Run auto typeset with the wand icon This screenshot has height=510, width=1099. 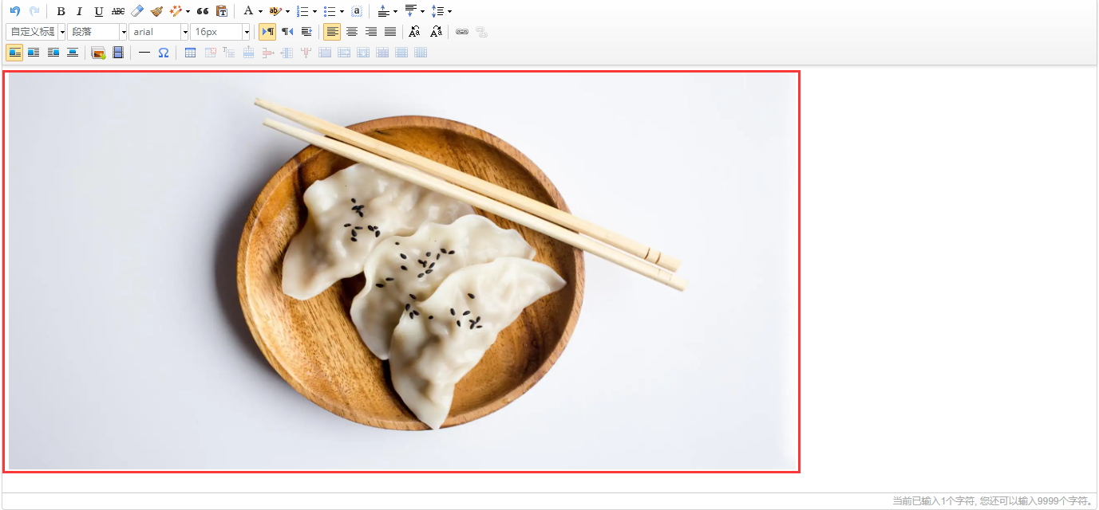point(176,11)
